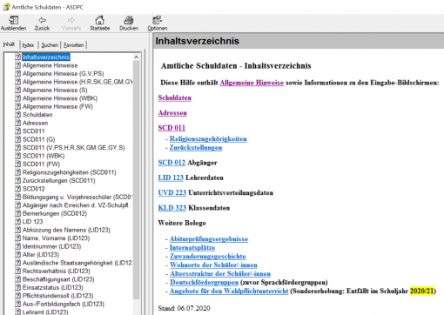Open 'Allgemeine Hinweise (FW)' topic

point(57,106)
